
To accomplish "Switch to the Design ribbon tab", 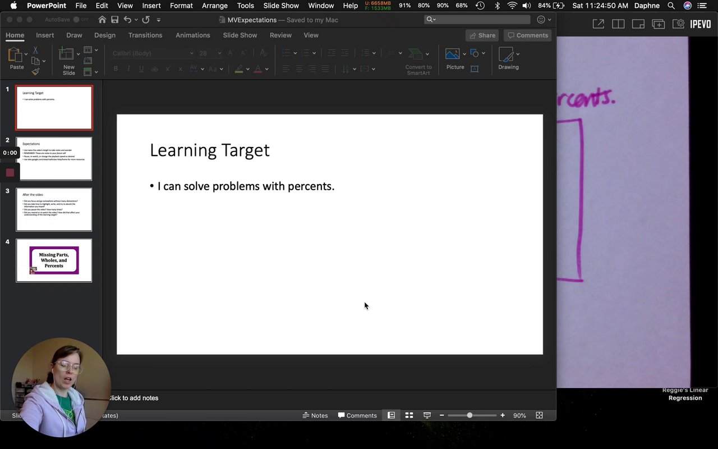I will tap(105, 35).
